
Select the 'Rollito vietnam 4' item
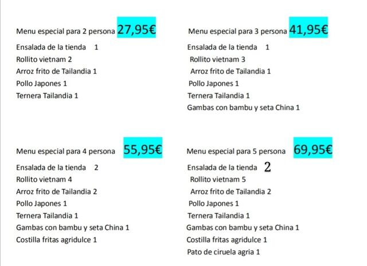[x=44, y=180]
